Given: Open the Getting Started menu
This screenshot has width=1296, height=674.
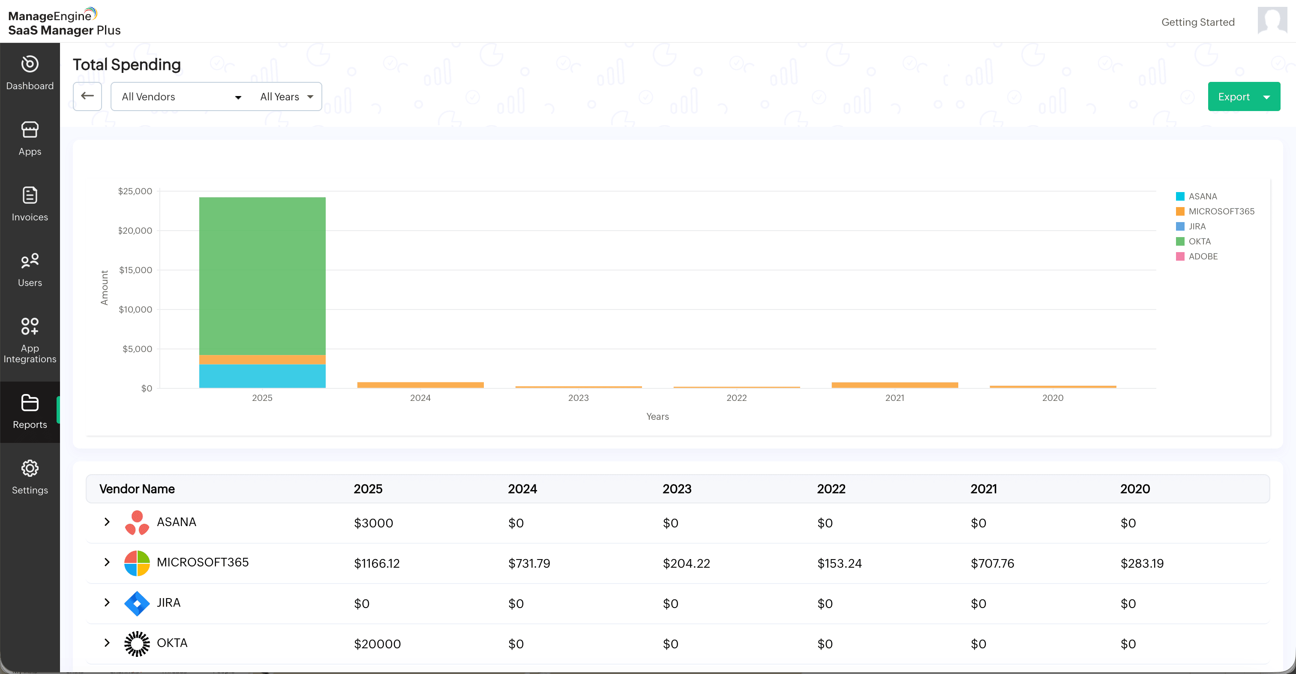Looking at the screenshot, I should tap(1198, 21).
